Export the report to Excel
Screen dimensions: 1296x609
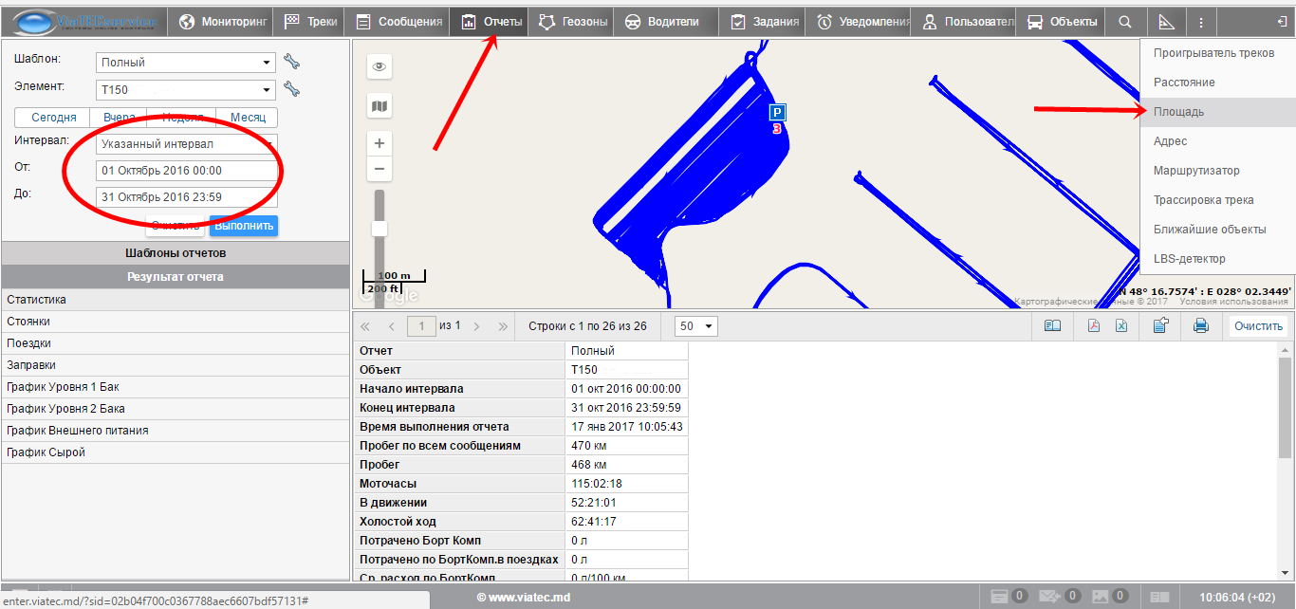click(1120, 326)
